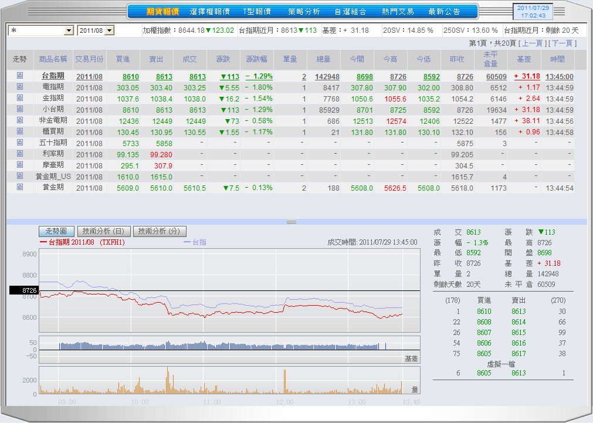
Task: Open 自選組合 tab
Action: pyautogui.click(x=351, y=12)
